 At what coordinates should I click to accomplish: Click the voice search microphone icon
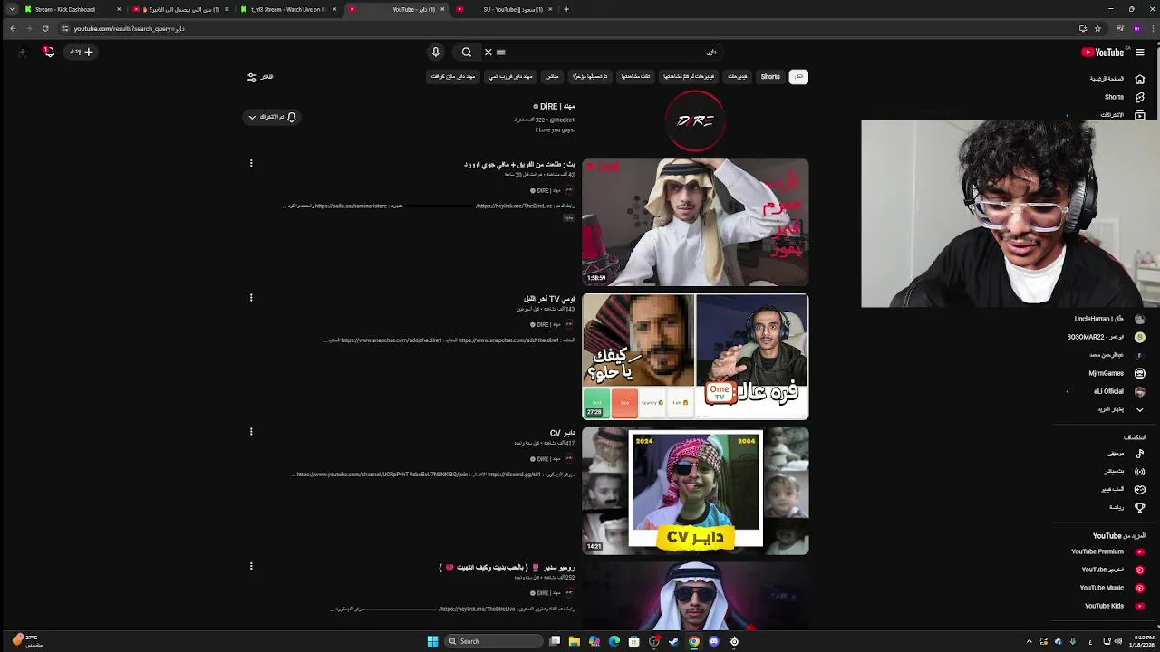click(435, 52)
